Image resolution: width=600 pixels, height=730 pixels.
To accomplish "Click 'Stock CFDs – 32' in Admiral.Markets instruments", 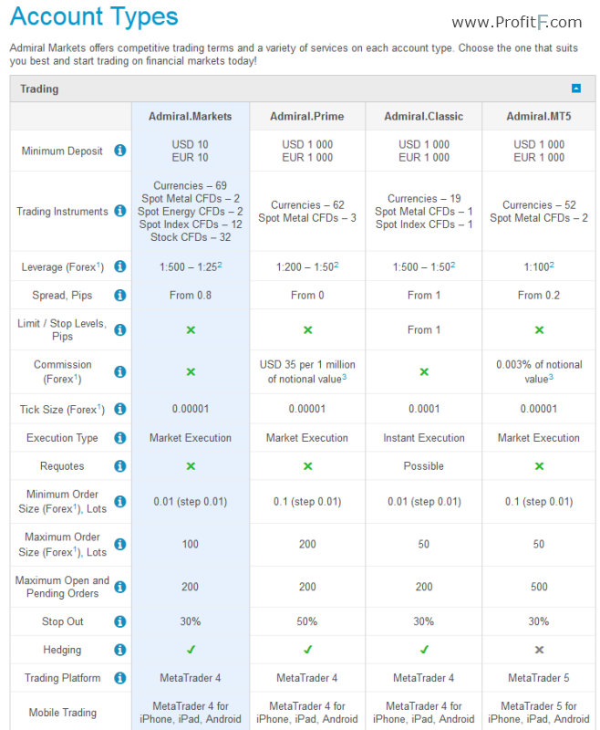I will (191, 237).
